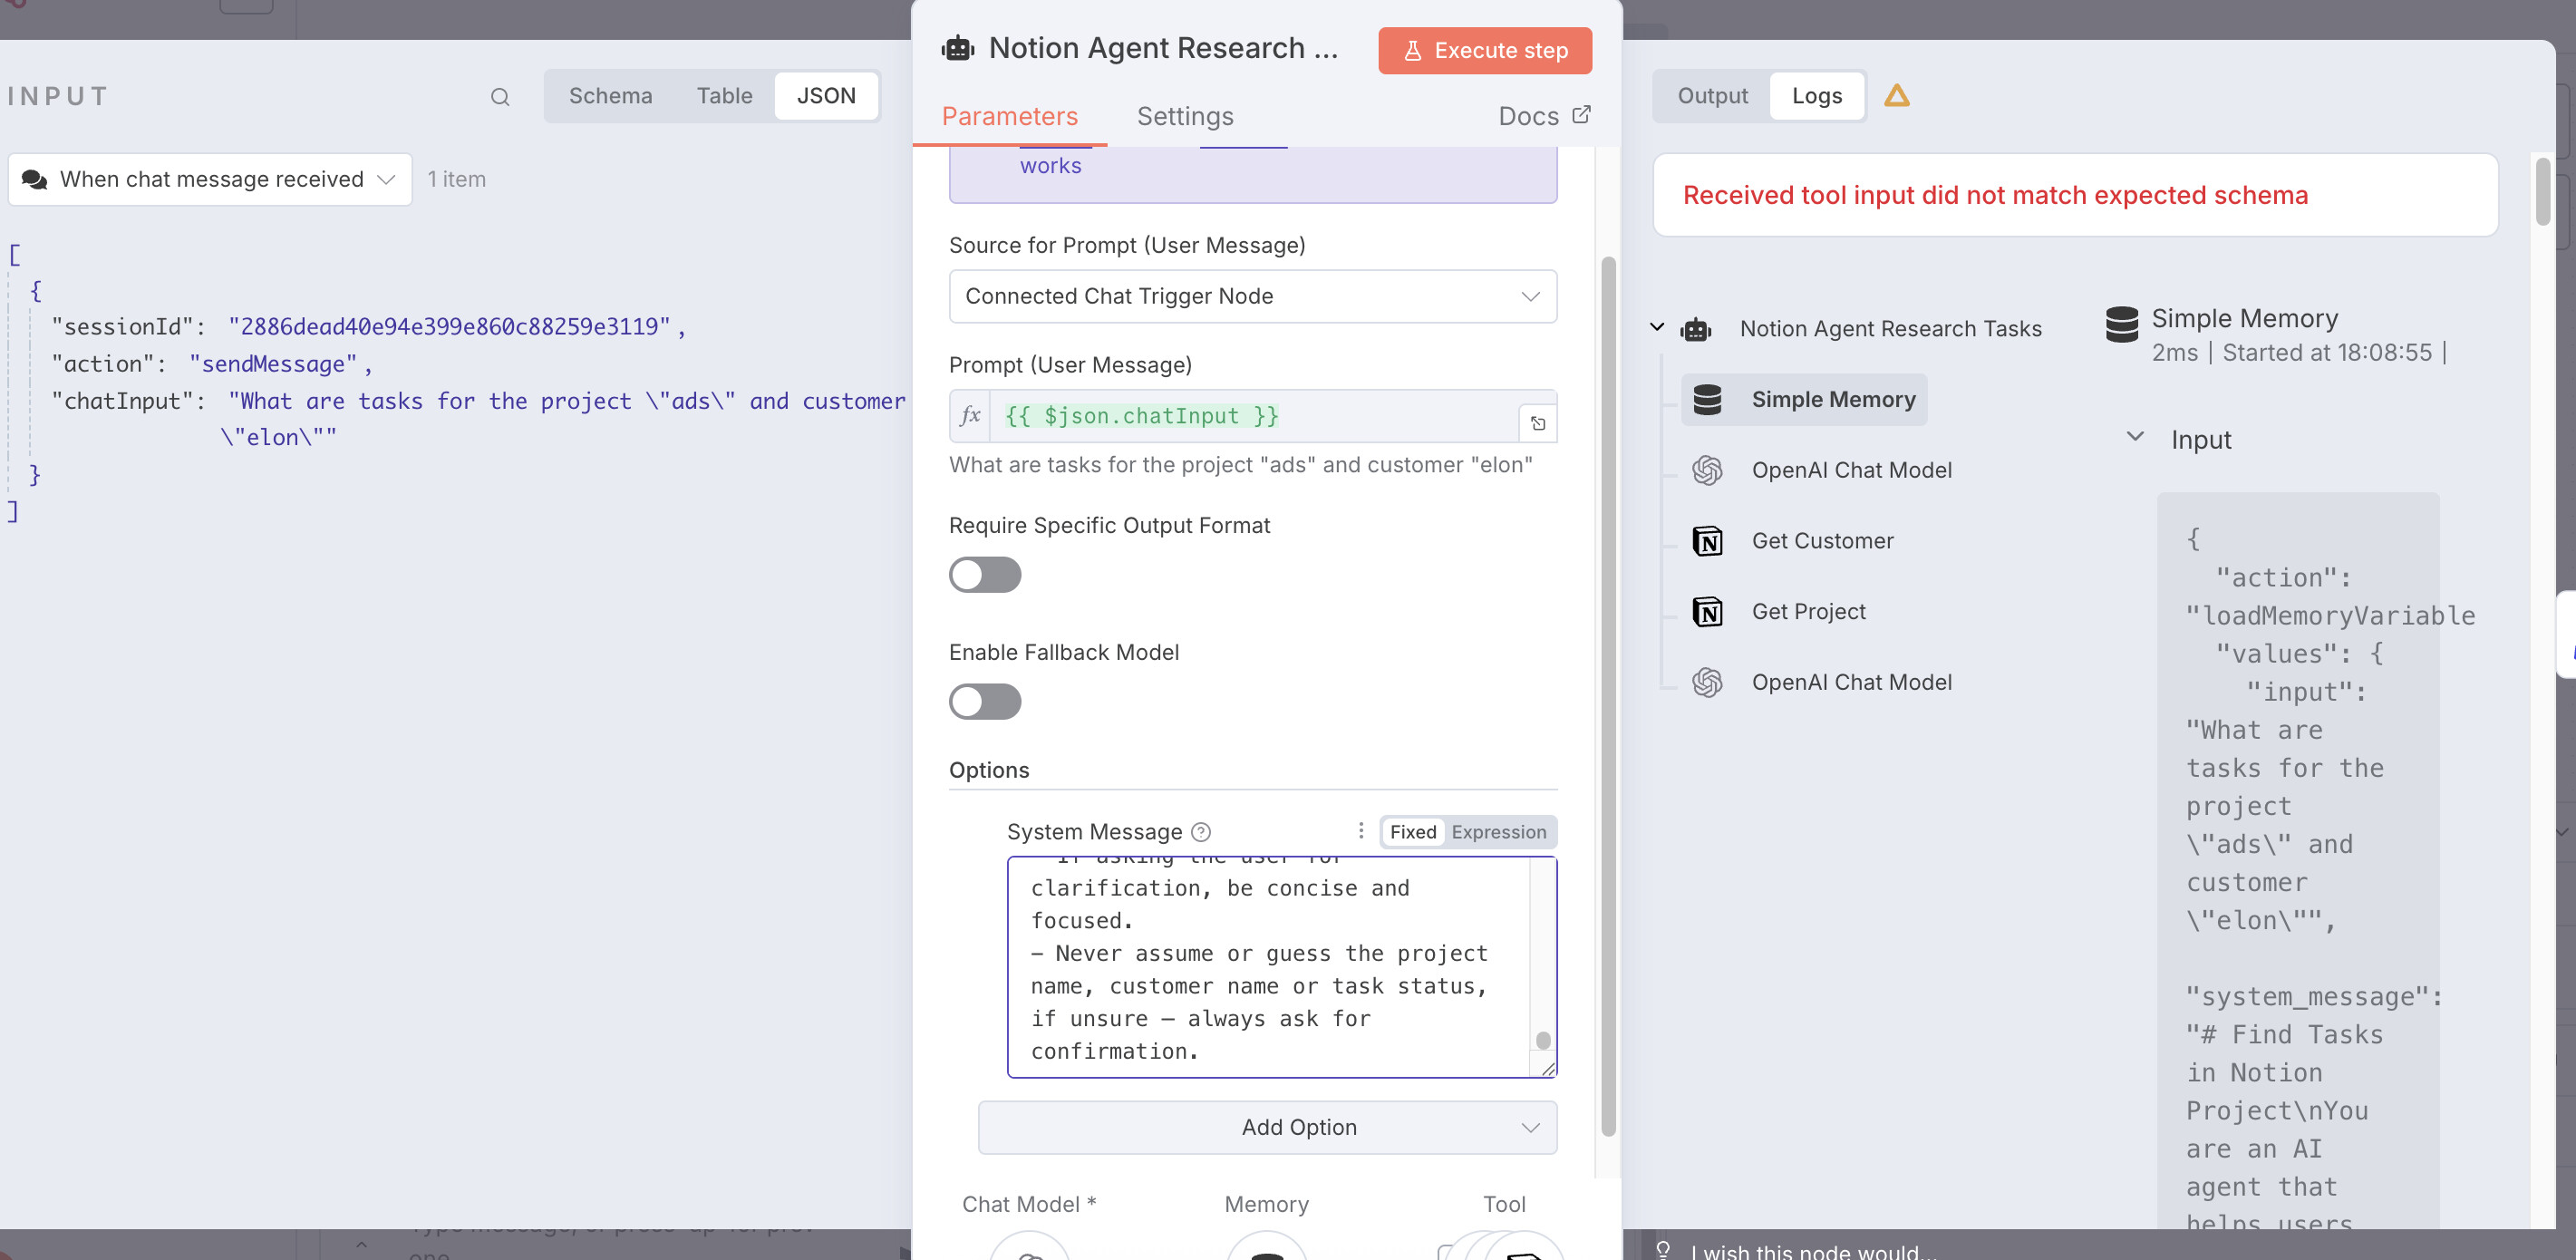Click the '2ms | Started at 18:08:55' log info

[2298, 353]
